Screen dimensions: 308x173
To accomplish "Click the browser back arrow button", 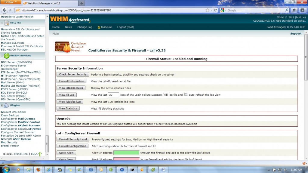I will (4, 10).
